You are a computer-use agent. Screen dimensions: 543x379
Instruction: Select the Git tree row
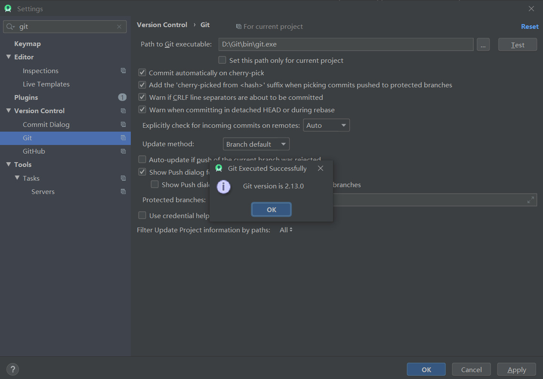tap(65, 138)
